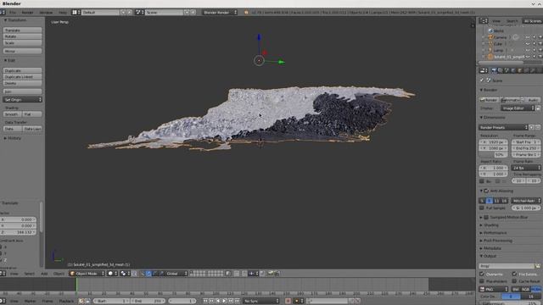Open the Add menu in 3D viewport header
Image resolution: width=543 pixels, height=305 pixels.
tap(44, 274)
